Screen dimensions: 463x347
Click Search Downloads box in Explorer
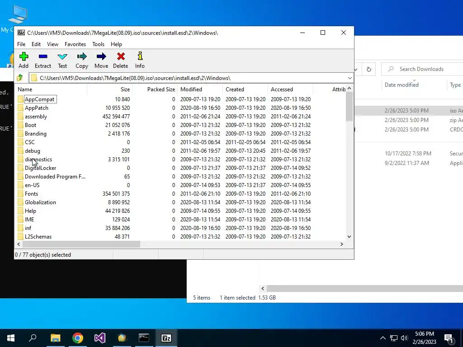(422, 69)
